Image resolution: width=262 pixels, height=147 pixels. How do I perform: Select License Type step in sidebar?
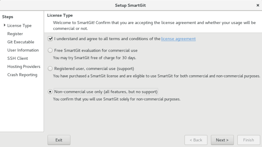19,26
